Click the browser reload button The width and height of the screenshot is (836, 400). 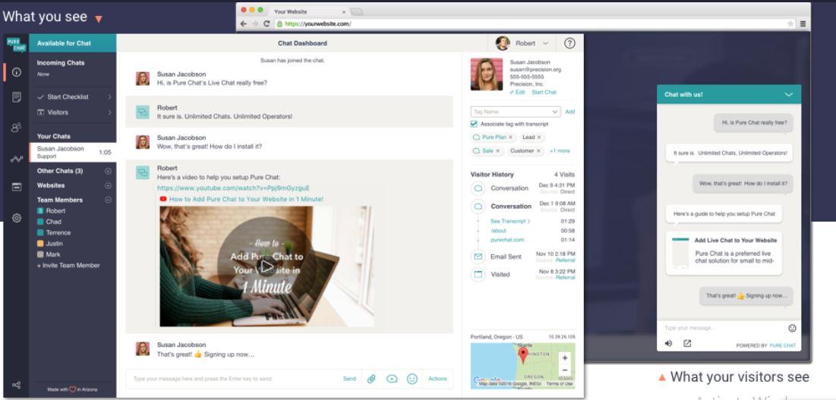267,24
